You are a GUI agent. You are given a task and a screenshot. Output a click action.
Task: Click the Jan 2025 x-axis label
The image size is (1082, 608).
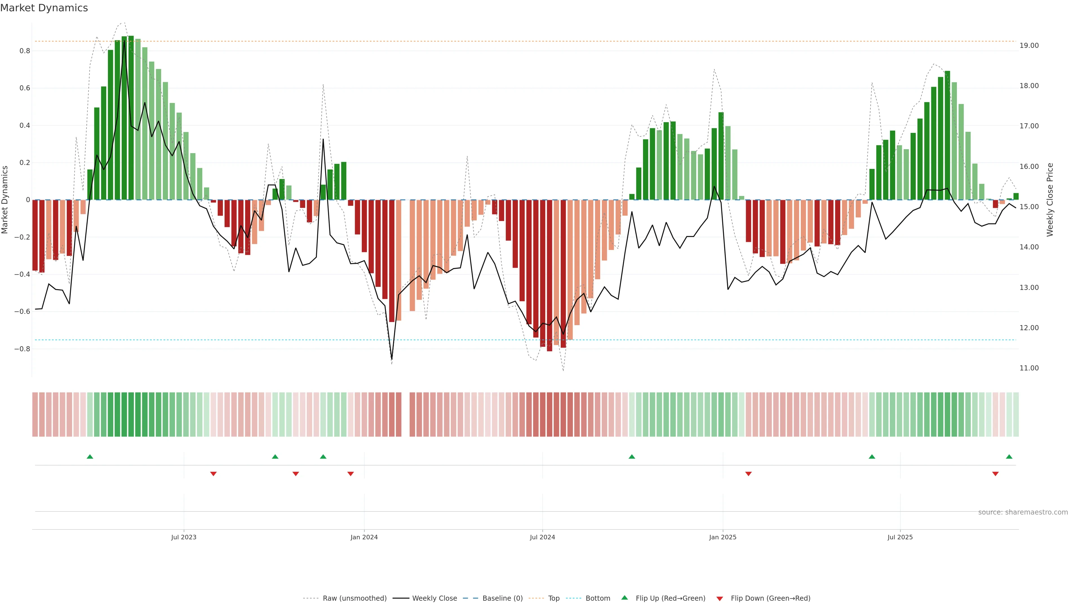[x=722, y=537]
